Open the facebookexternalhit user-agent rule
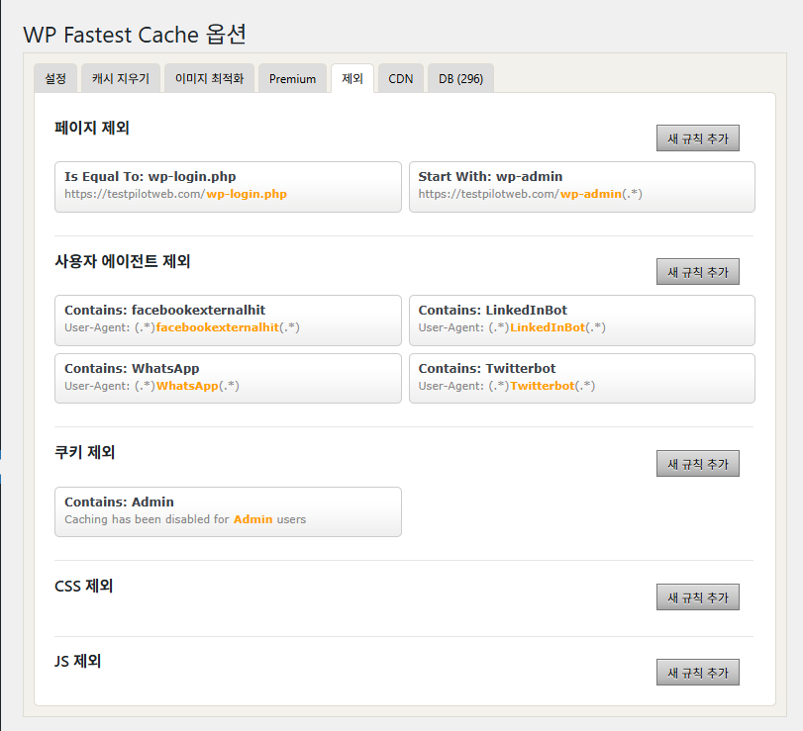This screenshot has height=731, width=803. (228, 320)
